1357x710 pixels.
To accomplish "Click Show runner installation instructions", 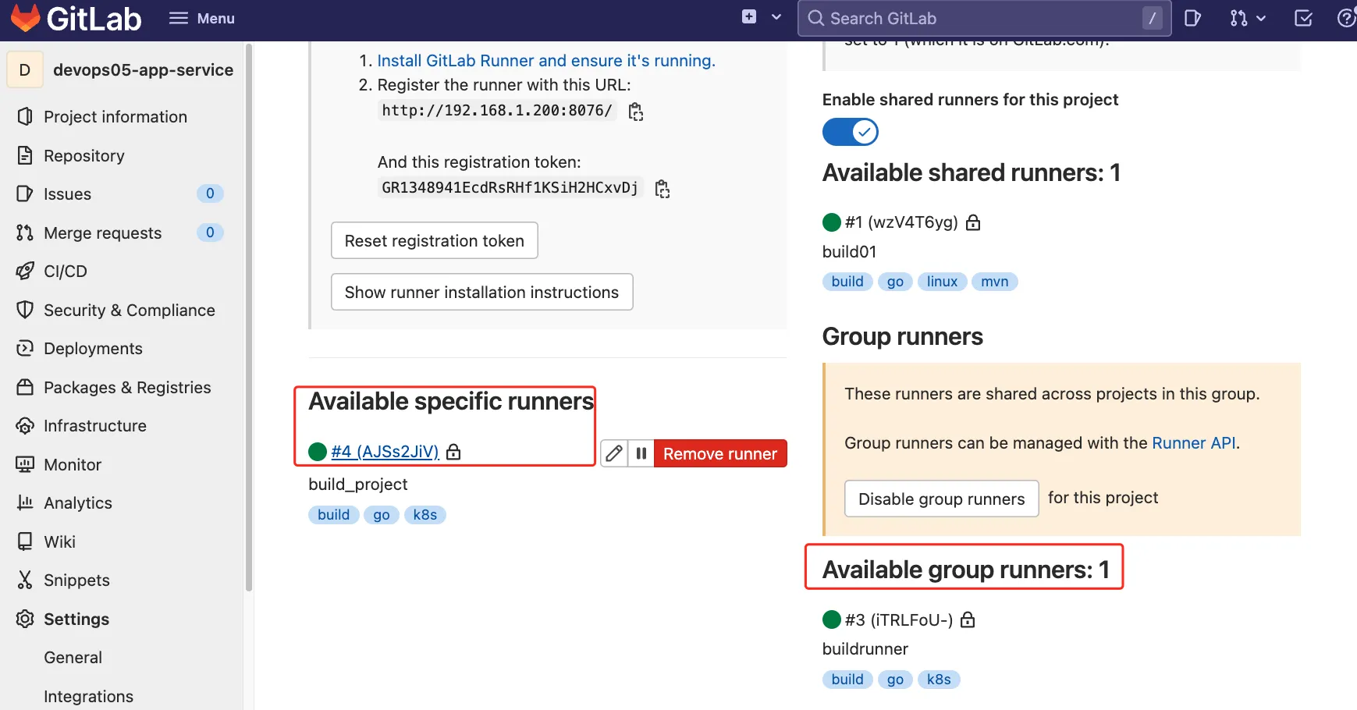I will point(481,292).
